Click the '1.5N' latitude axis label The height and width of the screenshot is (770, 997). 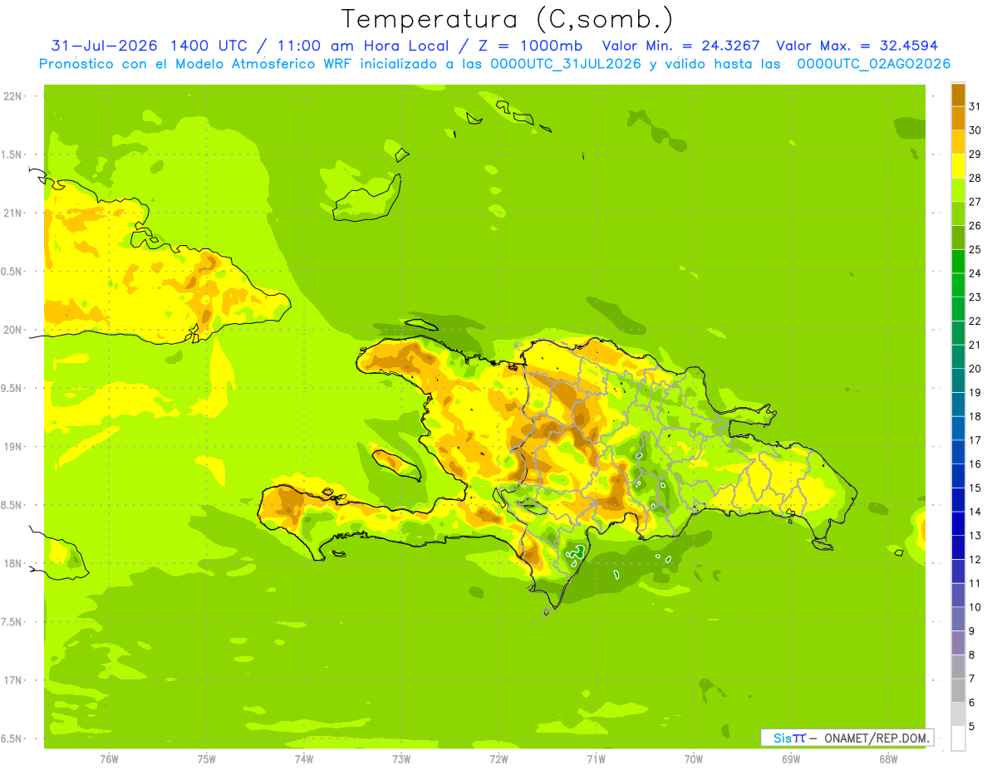12,154
